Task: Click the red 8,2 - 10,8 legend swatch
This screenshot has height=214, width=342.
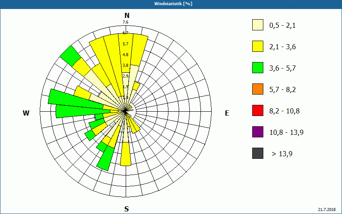Action: [258, 110]
